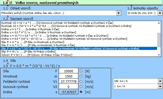The height and width of the screenshot is (99, 163).
Task: Select highlighted formula Síla: F = 0.5 * m * (V2^2 - V1^2) / s
Action: point(79,48)
